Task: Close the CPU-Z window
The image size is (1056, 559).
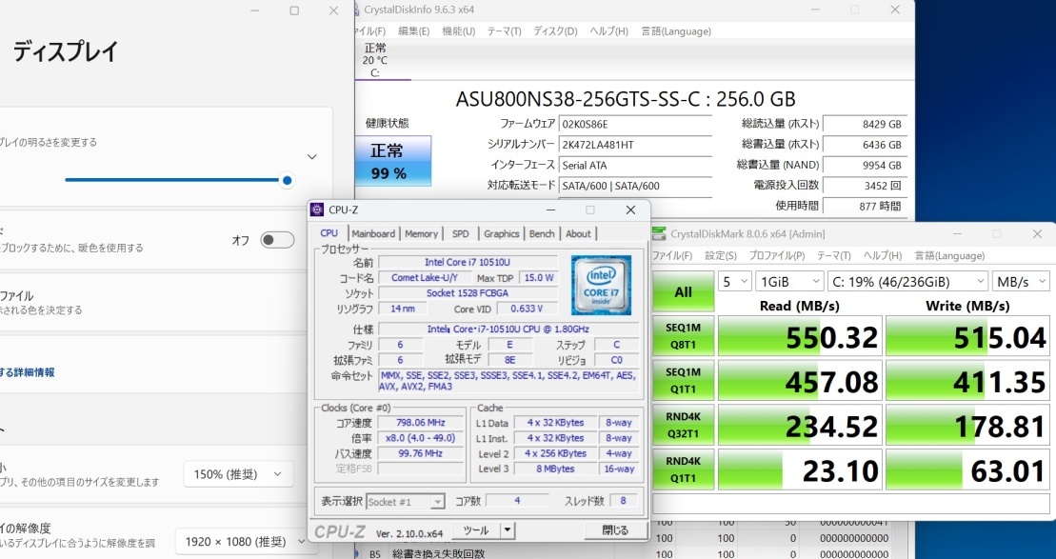Action: pyautogui.click(x=630, y=210)
